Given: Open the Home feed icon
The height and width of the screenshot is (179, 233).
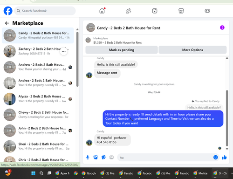Looking at the screenshot, I should pyautogui.click(x=102, y=11).
